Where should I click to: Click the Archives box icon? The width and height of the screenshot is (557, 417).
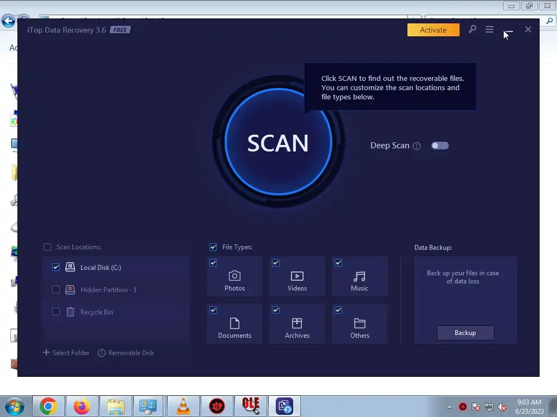297,323
